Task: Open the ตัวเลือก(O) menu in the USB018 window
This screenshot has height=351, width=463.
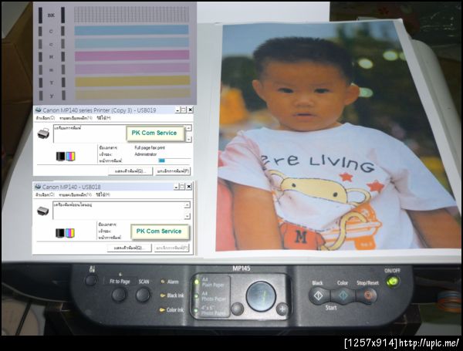Action: click(46, 195)
